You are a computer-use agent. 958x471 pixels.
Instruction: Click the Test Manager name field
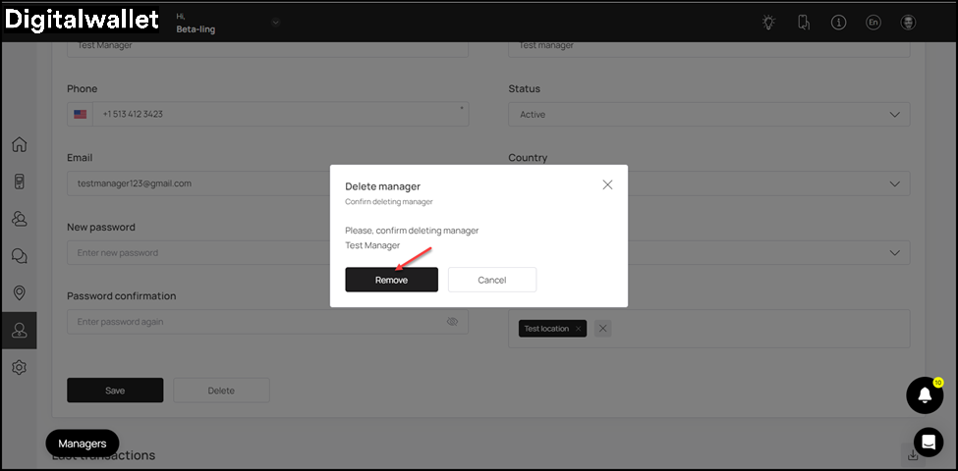267,48
